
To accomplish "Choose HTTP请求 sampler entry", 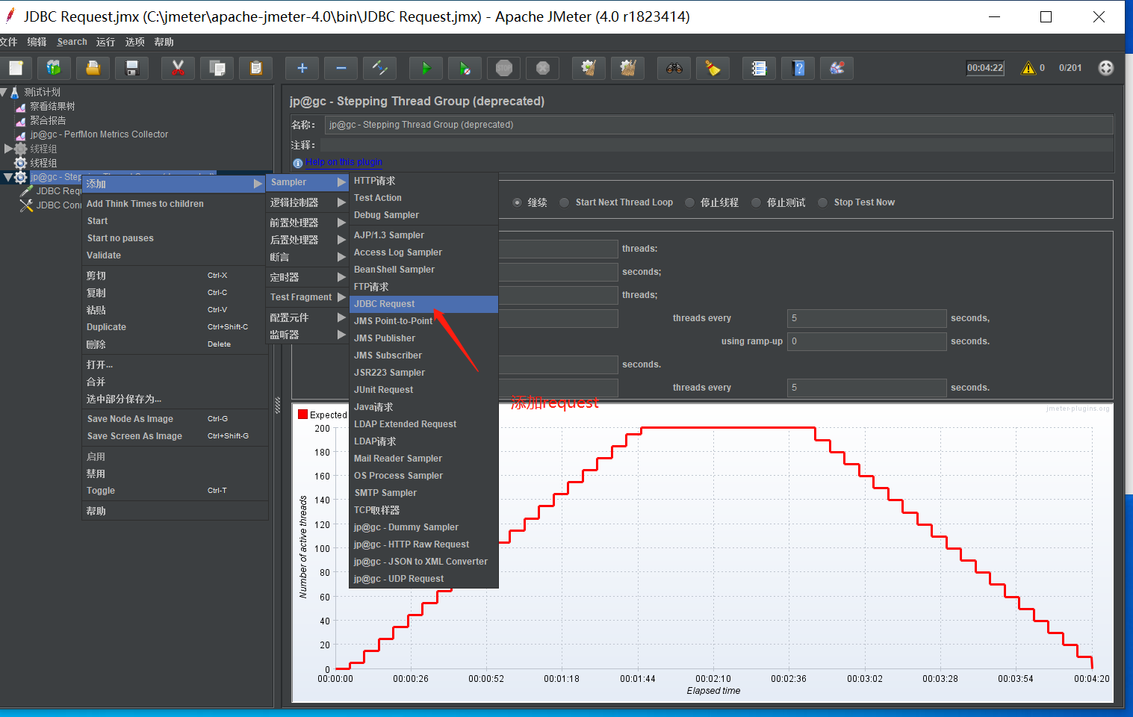I will click(423, 181).
